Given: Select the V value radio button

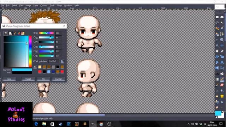Looking at the screenshot, I should pos(35,42).
